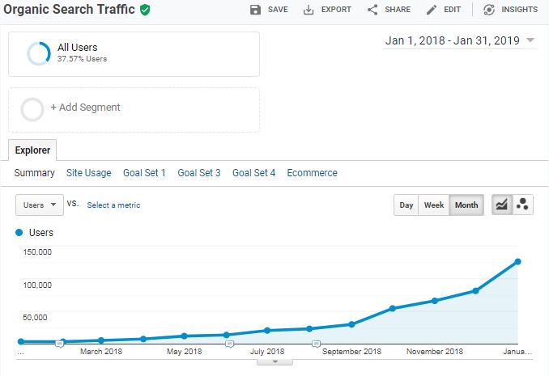Set chart granularity to Month
Screen dimensions: 549x376
(466, 205)
